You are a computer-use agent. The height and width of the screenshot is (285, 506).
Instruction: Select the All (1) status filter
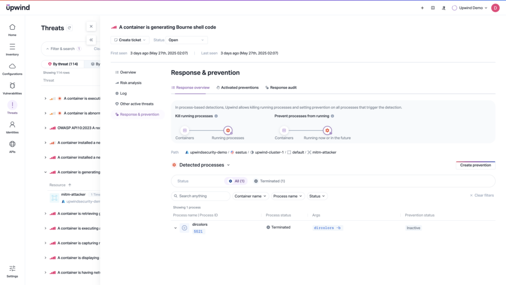click(x=236, y=181)
